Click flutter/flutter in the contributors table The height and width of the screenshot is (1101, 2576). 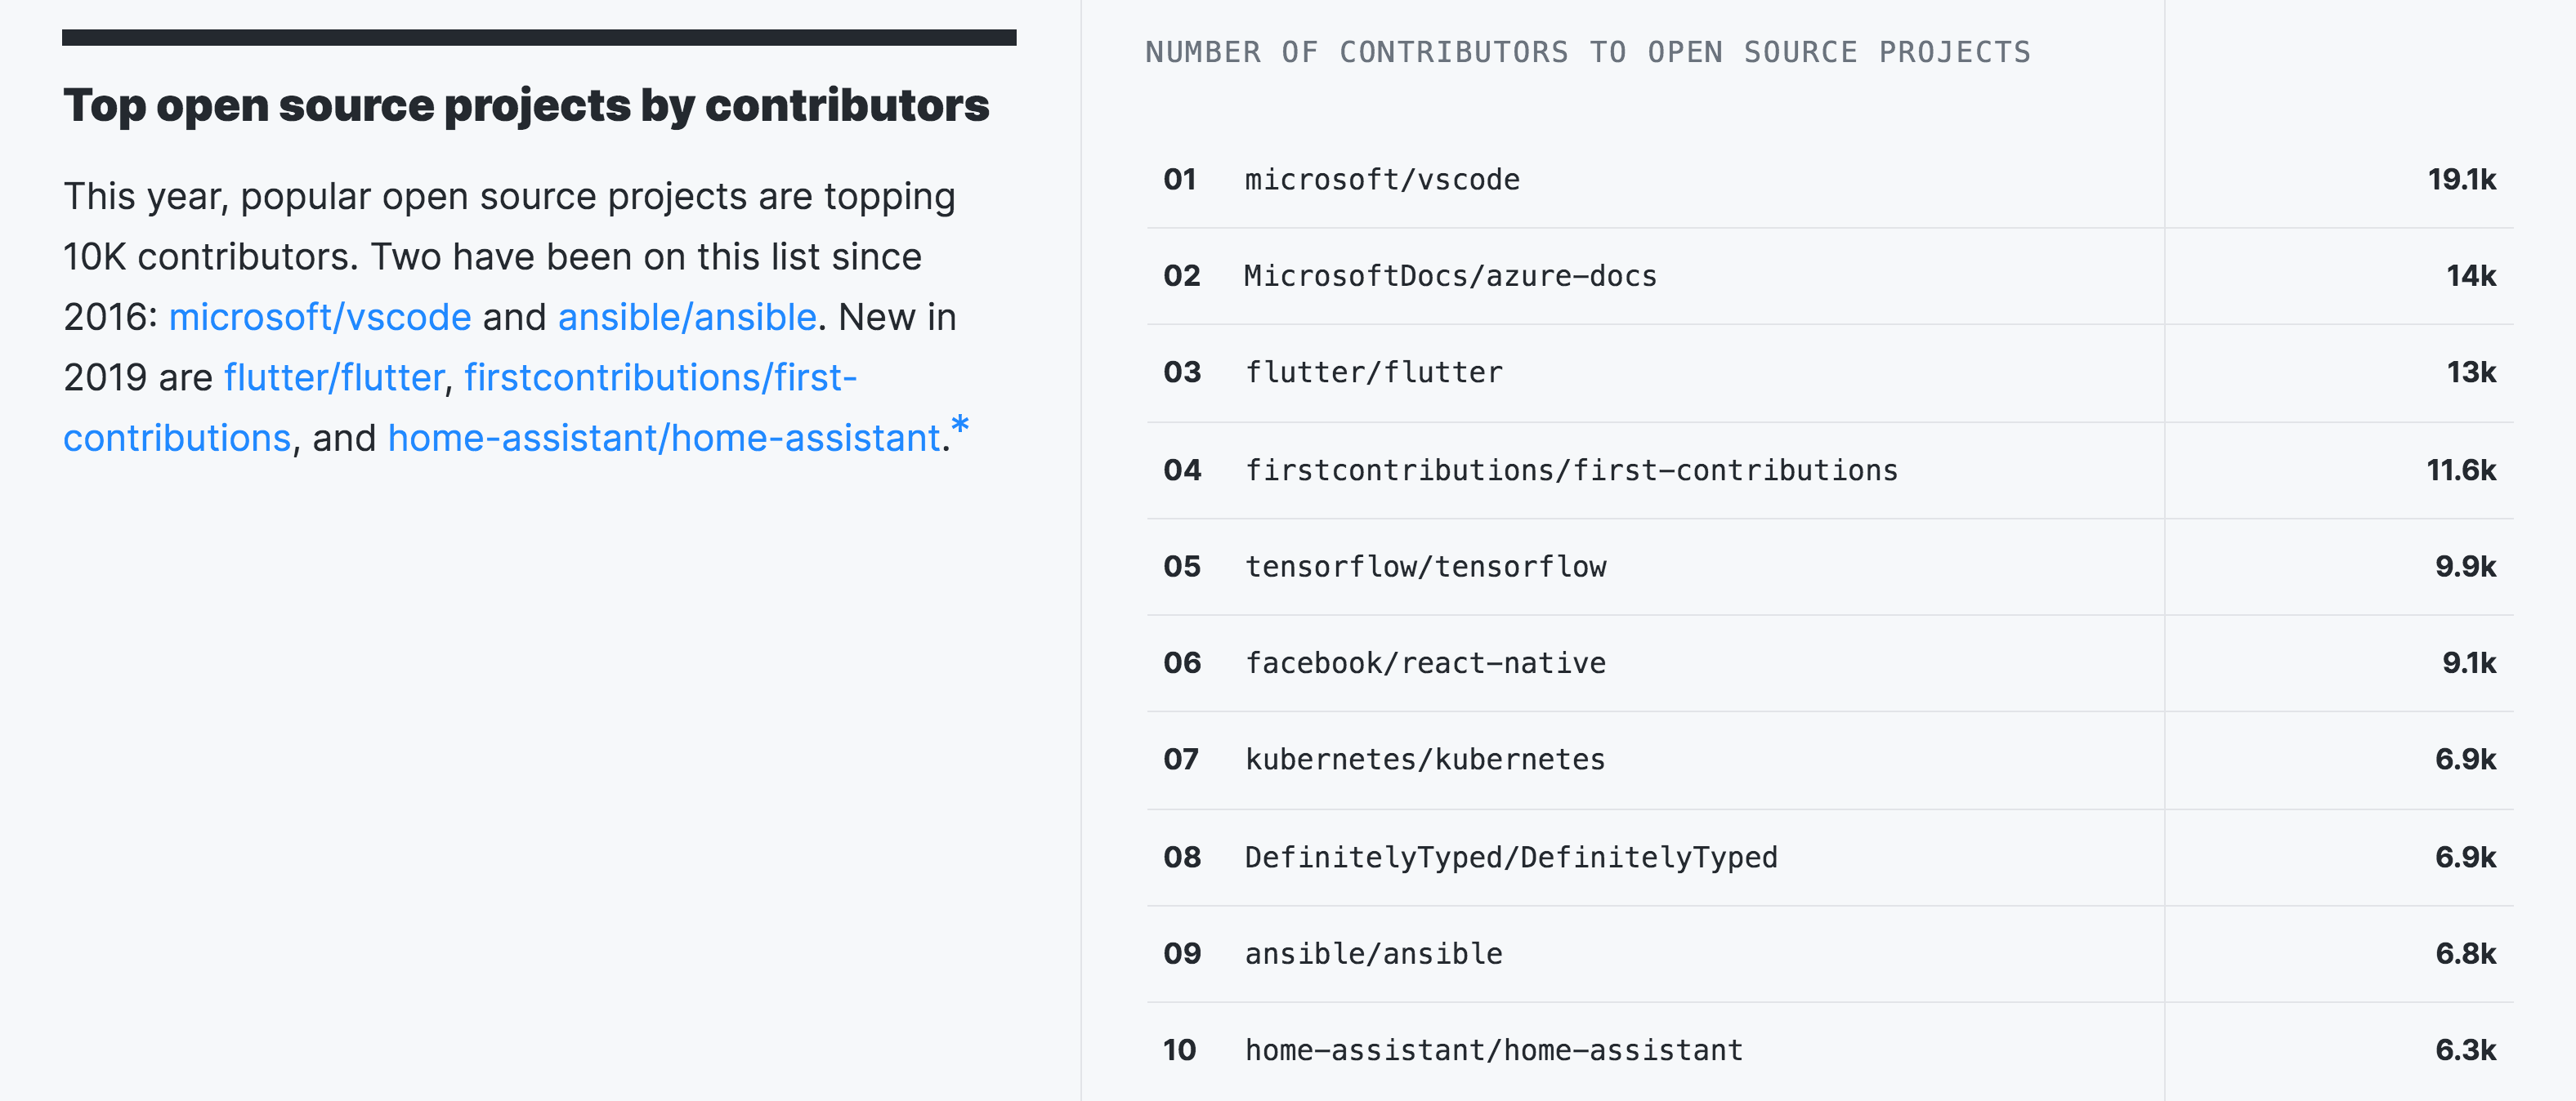[1373, 372]
